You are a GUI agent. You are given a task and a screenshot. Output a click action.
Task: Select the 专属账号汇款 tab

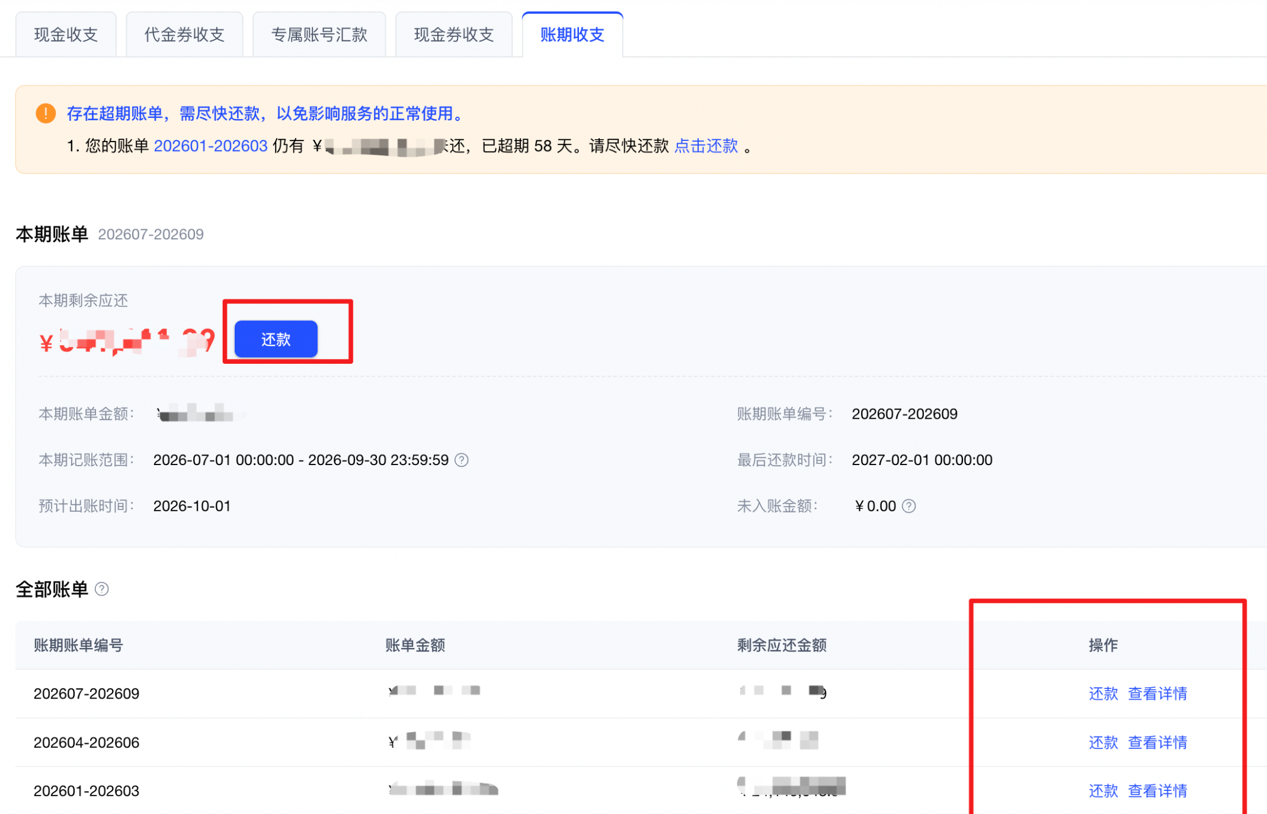[x=319, y=34]
